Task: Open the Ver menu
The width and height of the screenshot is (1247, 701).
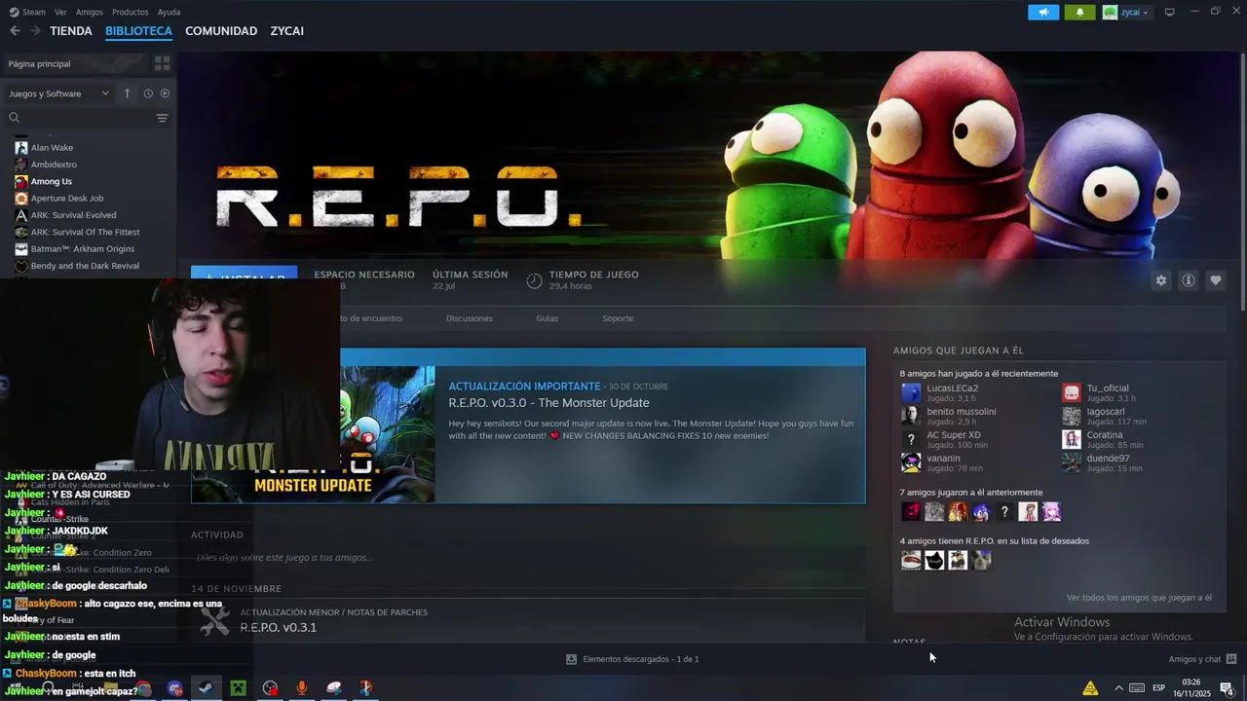Action: [60, 13]
